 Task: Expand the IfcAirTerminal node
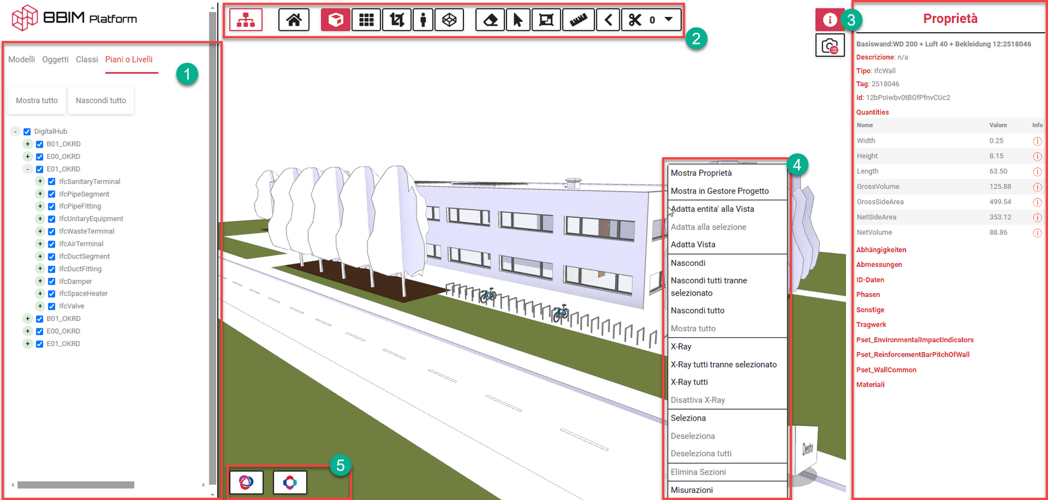coord(40,244)
